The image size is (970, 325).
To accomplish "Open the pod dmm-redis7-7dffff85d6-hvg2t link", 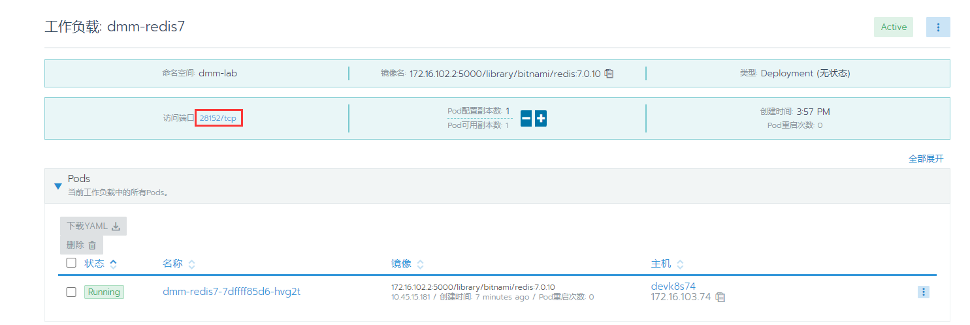I will coord(231,292).
